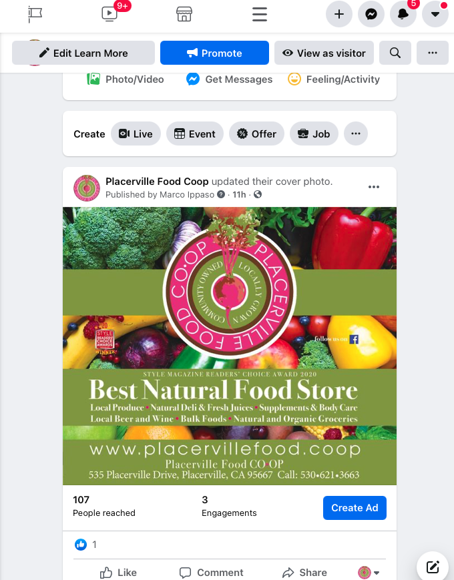This screenshot has width=454, height=580.
Task: Expand the account dropdown arrow
Action: click(x=435, y=14)
